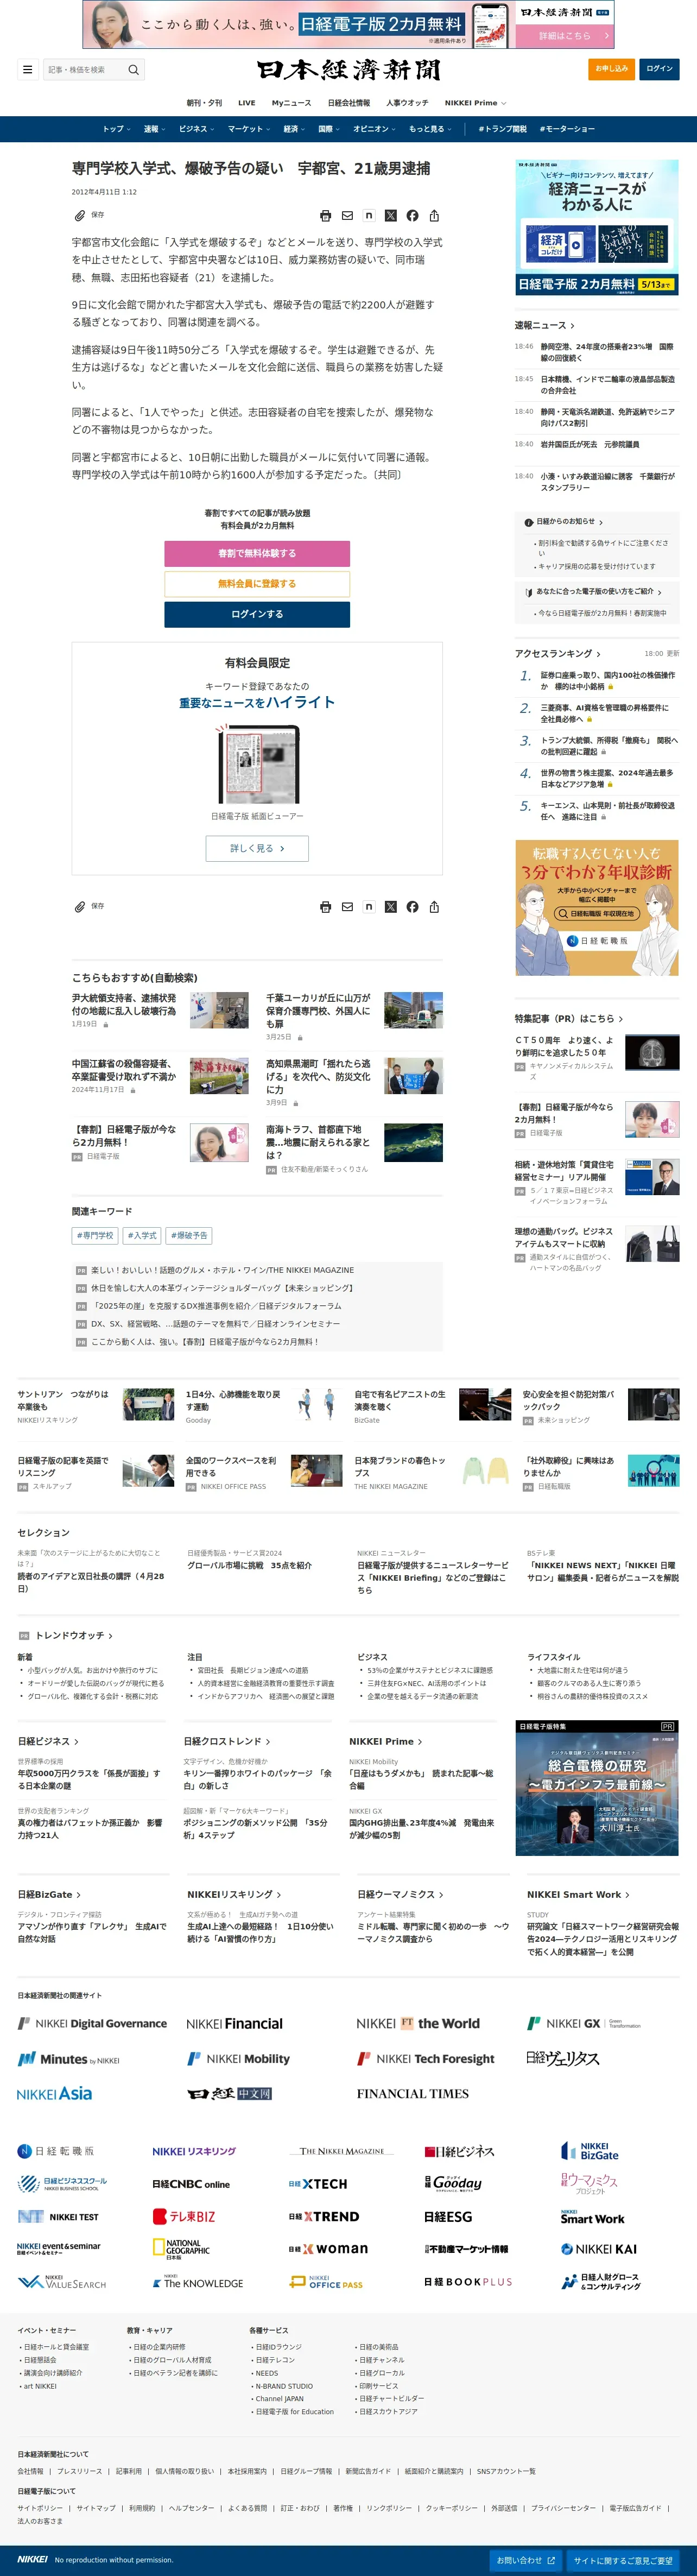The width and height of the screenshot is (697, 2576).
Task: Open the FINANCIAL TIMES logo
Action: point(412,2093)
